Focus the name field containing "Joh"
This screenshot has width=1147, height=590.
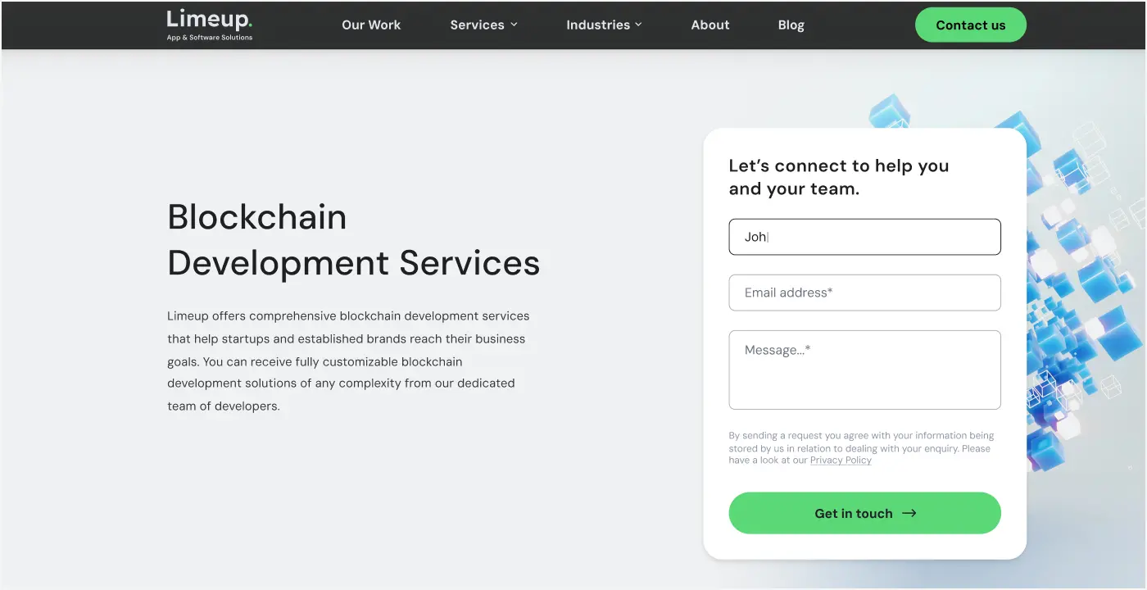(864, 237)
